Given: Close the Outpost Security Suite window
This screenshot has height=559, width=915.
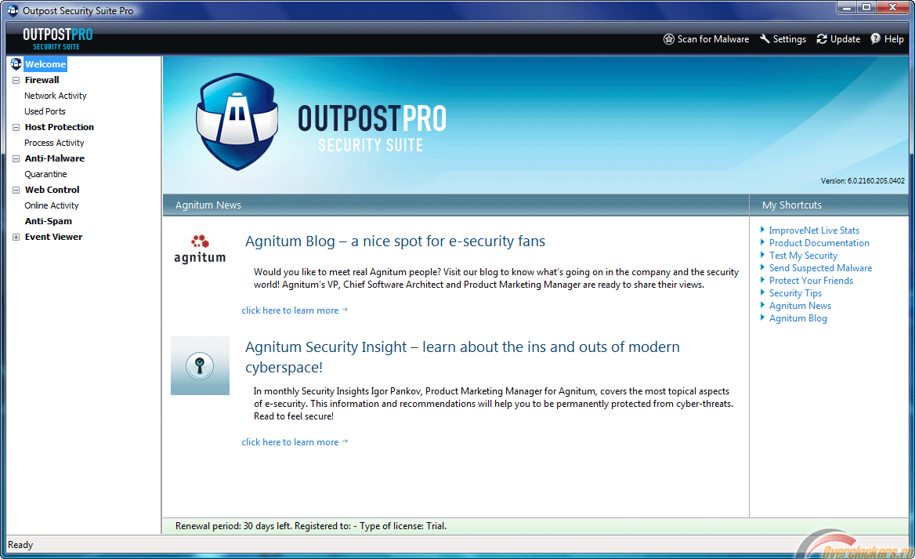Looking at the screenshot, I should click(x=893, y=8).
